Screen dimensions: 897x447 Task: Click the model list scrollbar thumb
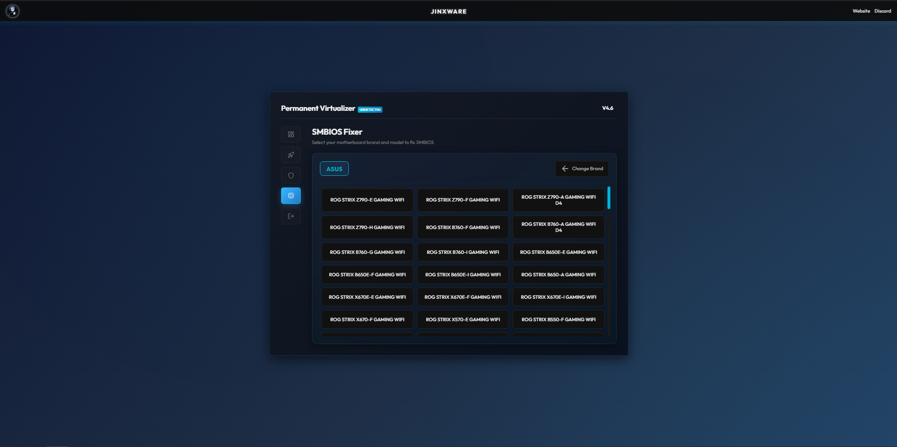point(608,198)
